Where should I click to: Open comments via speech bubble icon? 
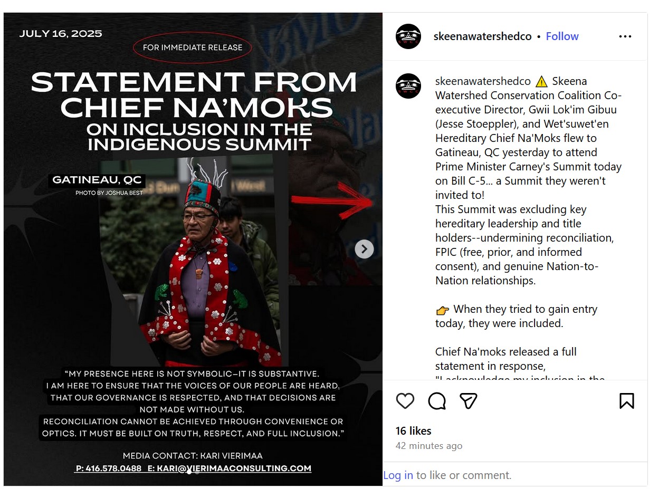point(437,401)
